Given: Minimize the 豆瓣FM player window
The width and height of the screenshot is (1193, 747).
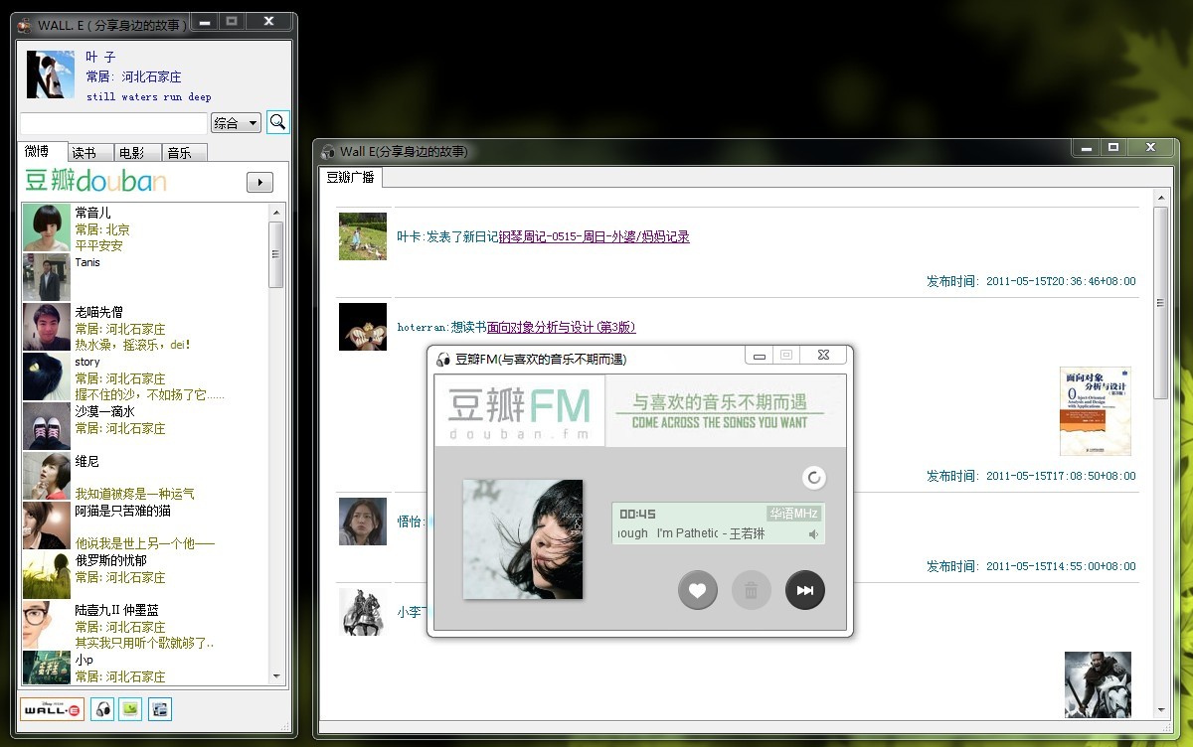Looking at the screenshot, I should click(x=759, y=356).
